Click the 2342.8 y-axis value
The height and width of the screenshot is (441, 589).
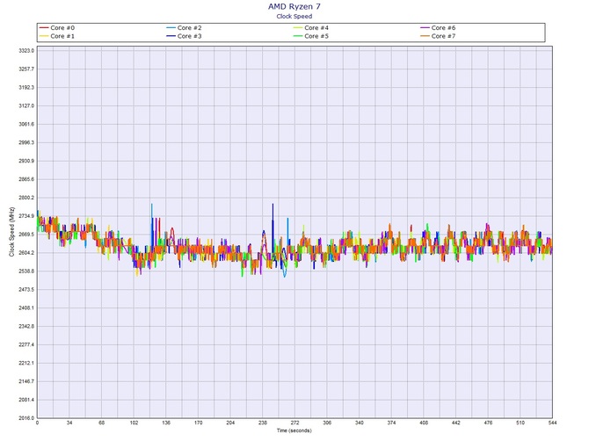26,326
